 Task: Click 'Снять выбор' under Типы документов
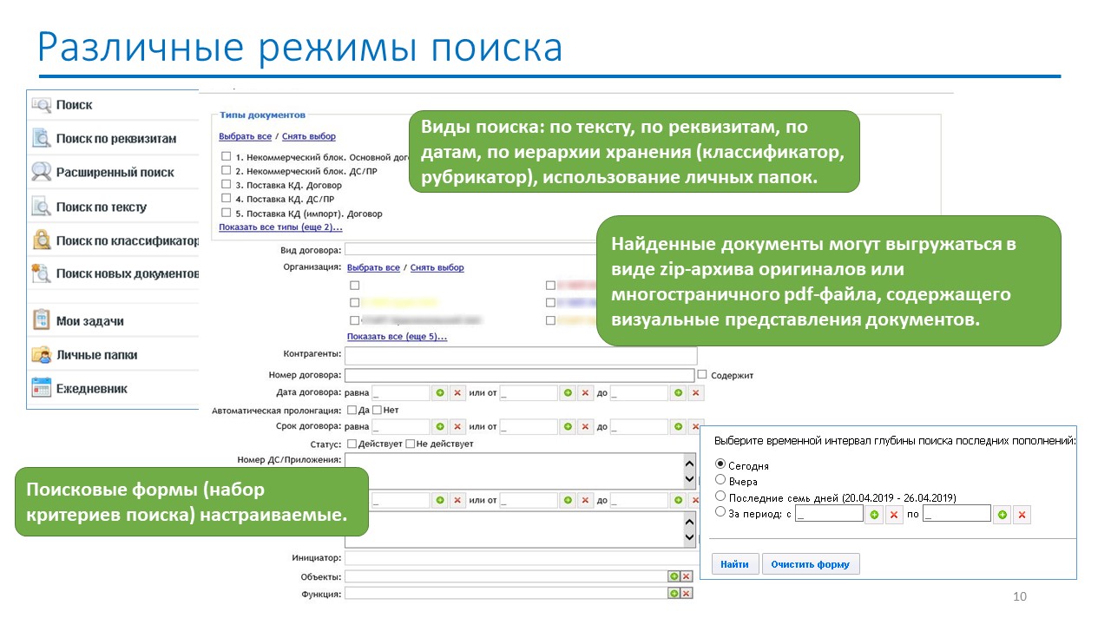[308, 136]
